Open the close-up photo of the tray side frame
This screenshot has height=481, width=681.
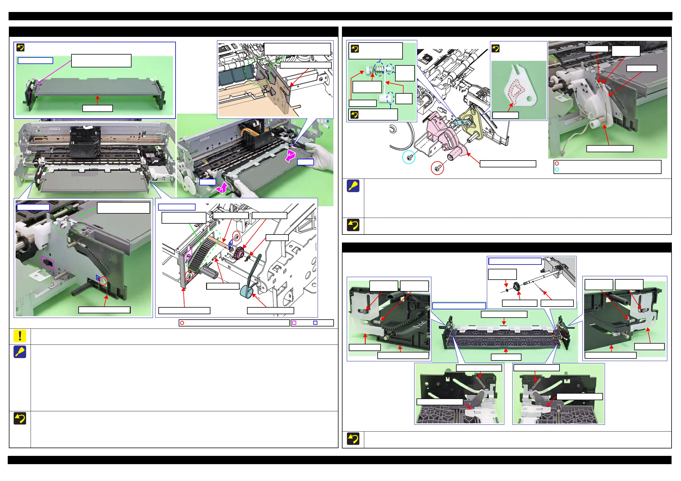[x=83, y=258]
